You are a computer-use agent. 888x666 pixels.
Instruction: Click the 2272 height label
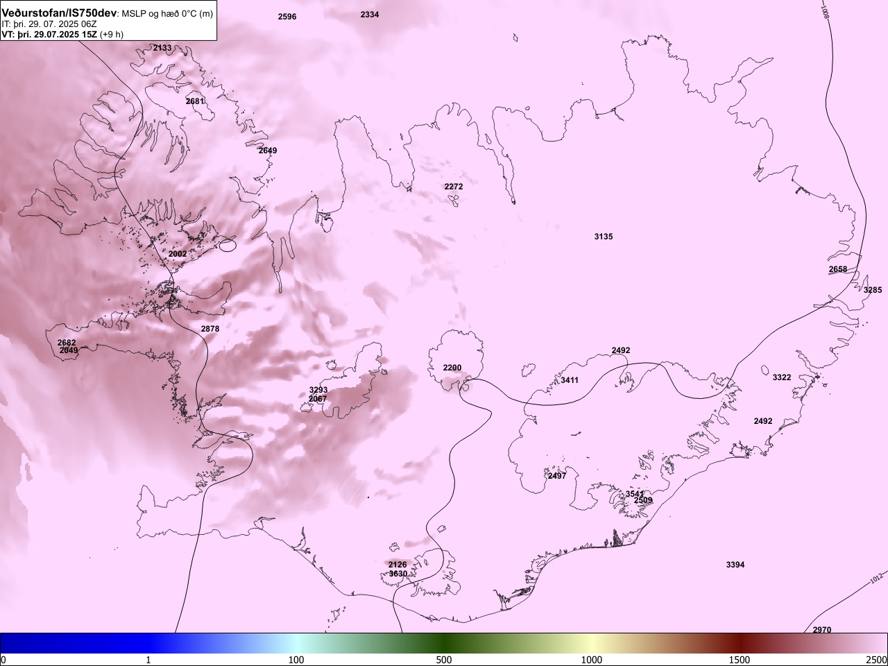(x=454, y=187)
